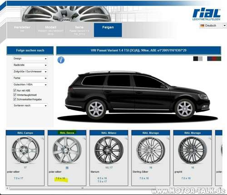The image size is (227, 195).
Task: Choose the green car color swatch
Action: (x=219, y=59)
